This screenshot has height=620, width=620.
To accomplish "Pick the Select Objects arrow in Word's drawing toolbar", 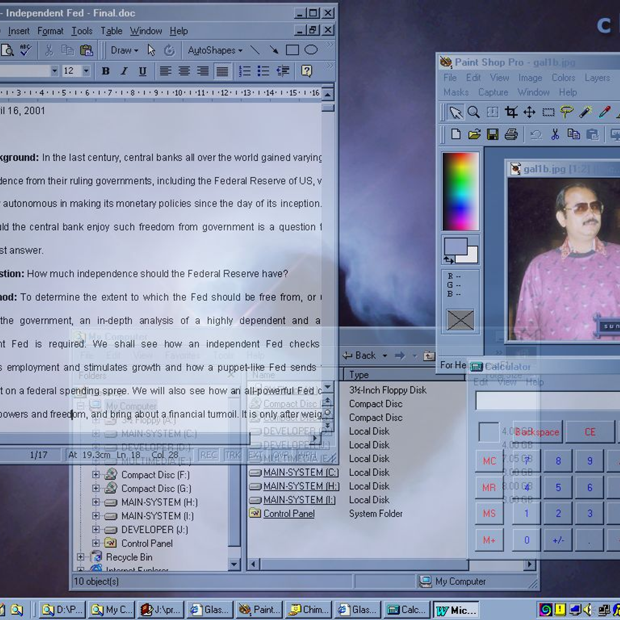I will click(x=151, y=50).
